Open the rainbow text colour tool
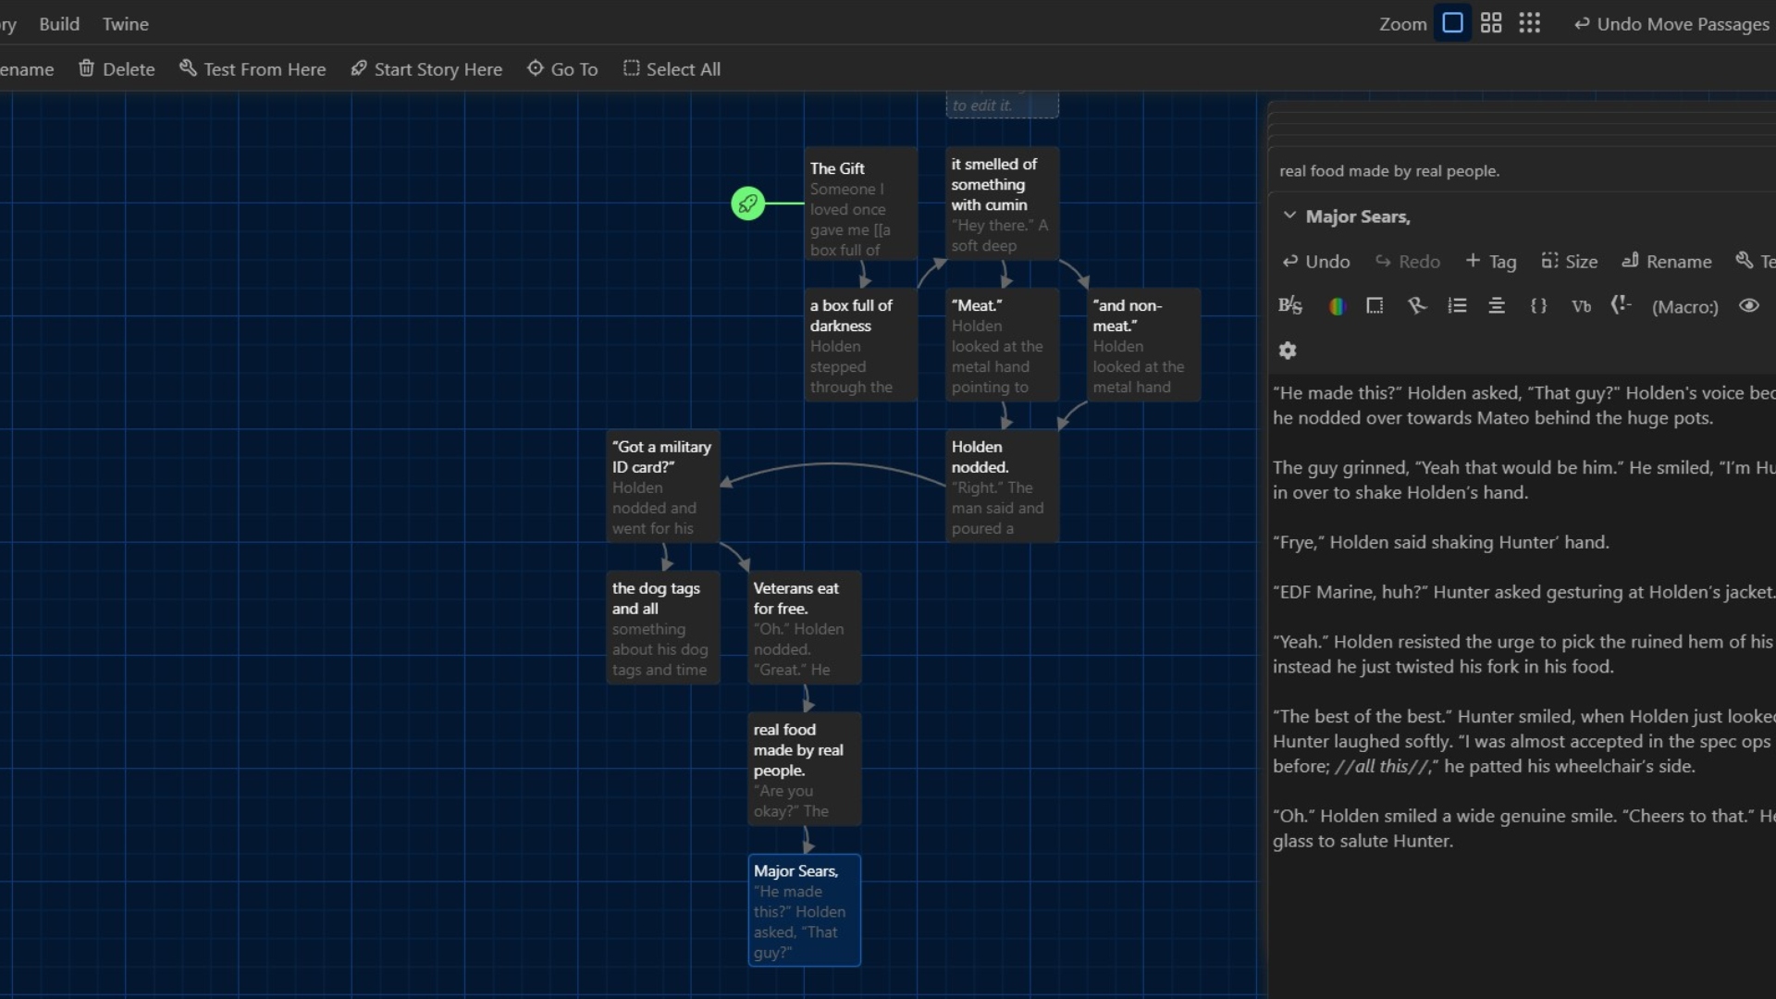The height and width of the screenshot is (999, 1776). pyautogui.click(x=1336, y=306)
